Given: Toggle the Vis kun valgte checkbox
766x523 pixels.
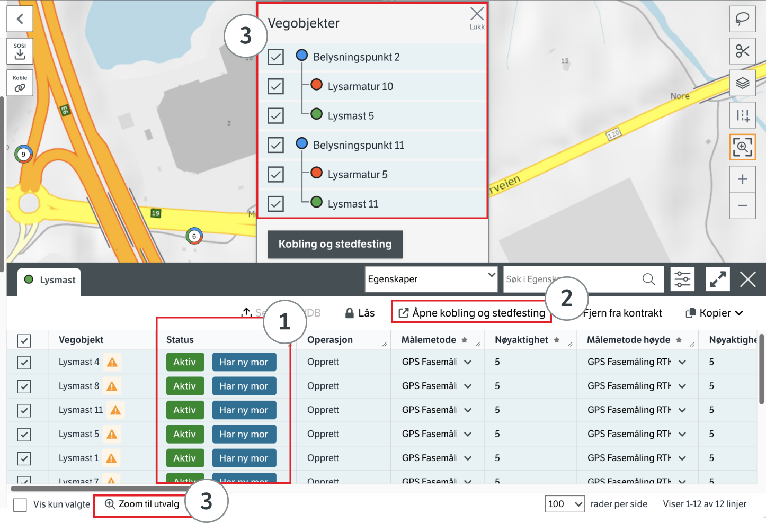Looking at the screenshot, I should [20, 504].
